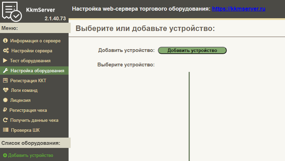Click the heartbeat icon beside Логи команд
Screen dimensions: 285x161
click(x=6, y=90)
